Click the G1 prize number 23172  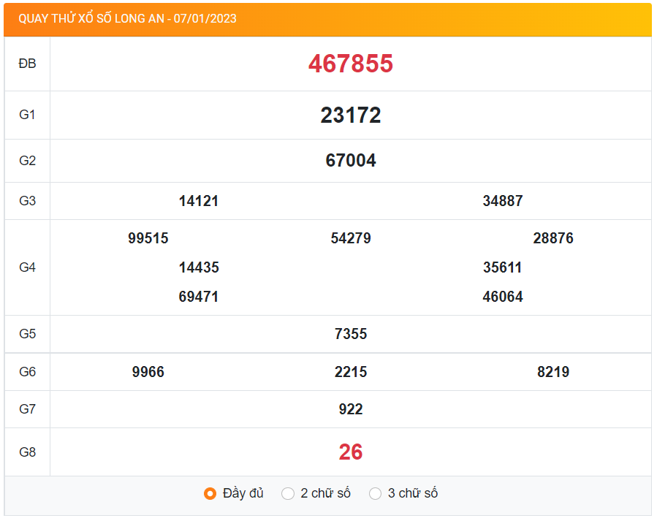coord(351,115)
